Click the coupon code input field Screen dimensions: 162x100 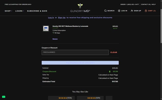click(75, 52)
